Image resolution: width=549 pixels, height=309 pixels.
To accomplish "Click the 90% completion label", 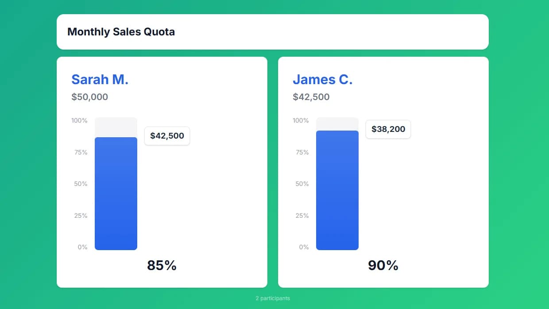I will click(x=383, y=265).
